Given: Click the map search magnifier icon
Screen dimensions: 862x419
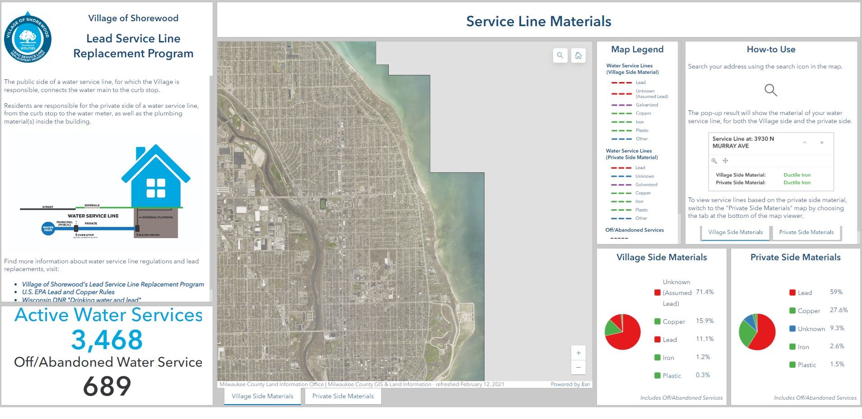Looking at the screenshot, I should point(560,55).
